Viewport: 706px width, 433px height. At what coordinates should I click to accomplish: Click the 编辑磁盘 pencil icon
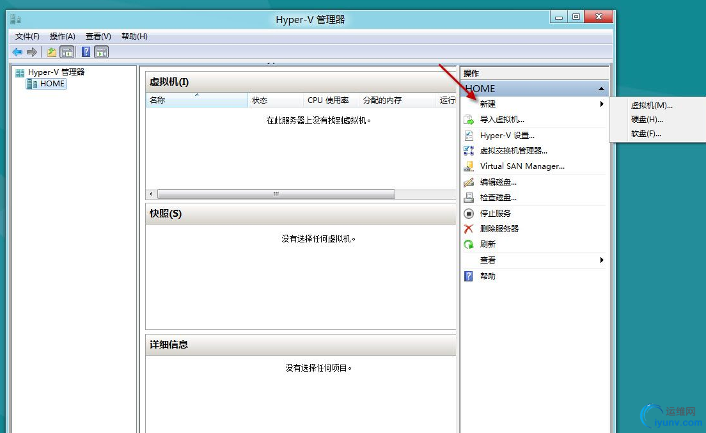(x=469, y=182)
